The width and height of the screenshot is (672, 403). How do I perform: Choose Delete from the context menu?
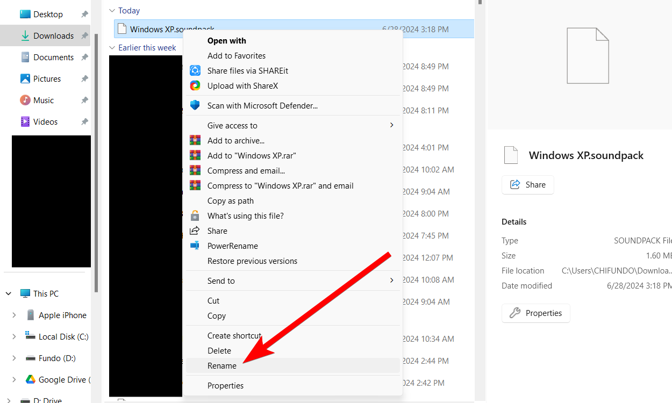click(293, 350)
